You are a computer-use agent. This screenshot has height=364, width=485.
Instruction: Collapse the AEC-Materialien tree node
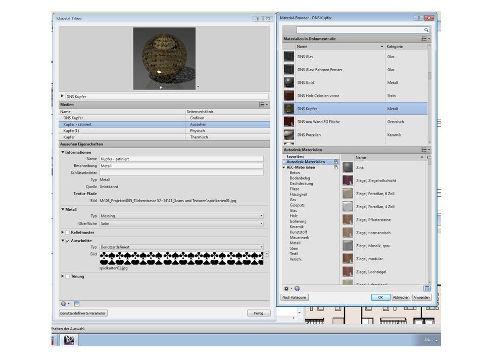pos(283,167)
